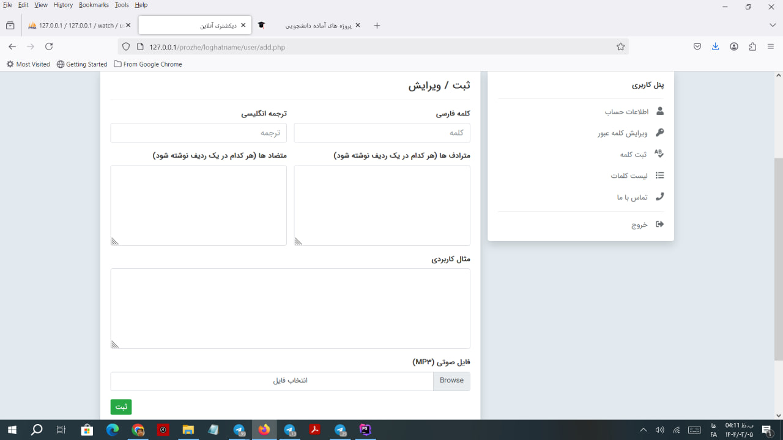Open Google Chrome from the taskbar
The width and height of the screenshot is (783, 440).
pos(138,430)
